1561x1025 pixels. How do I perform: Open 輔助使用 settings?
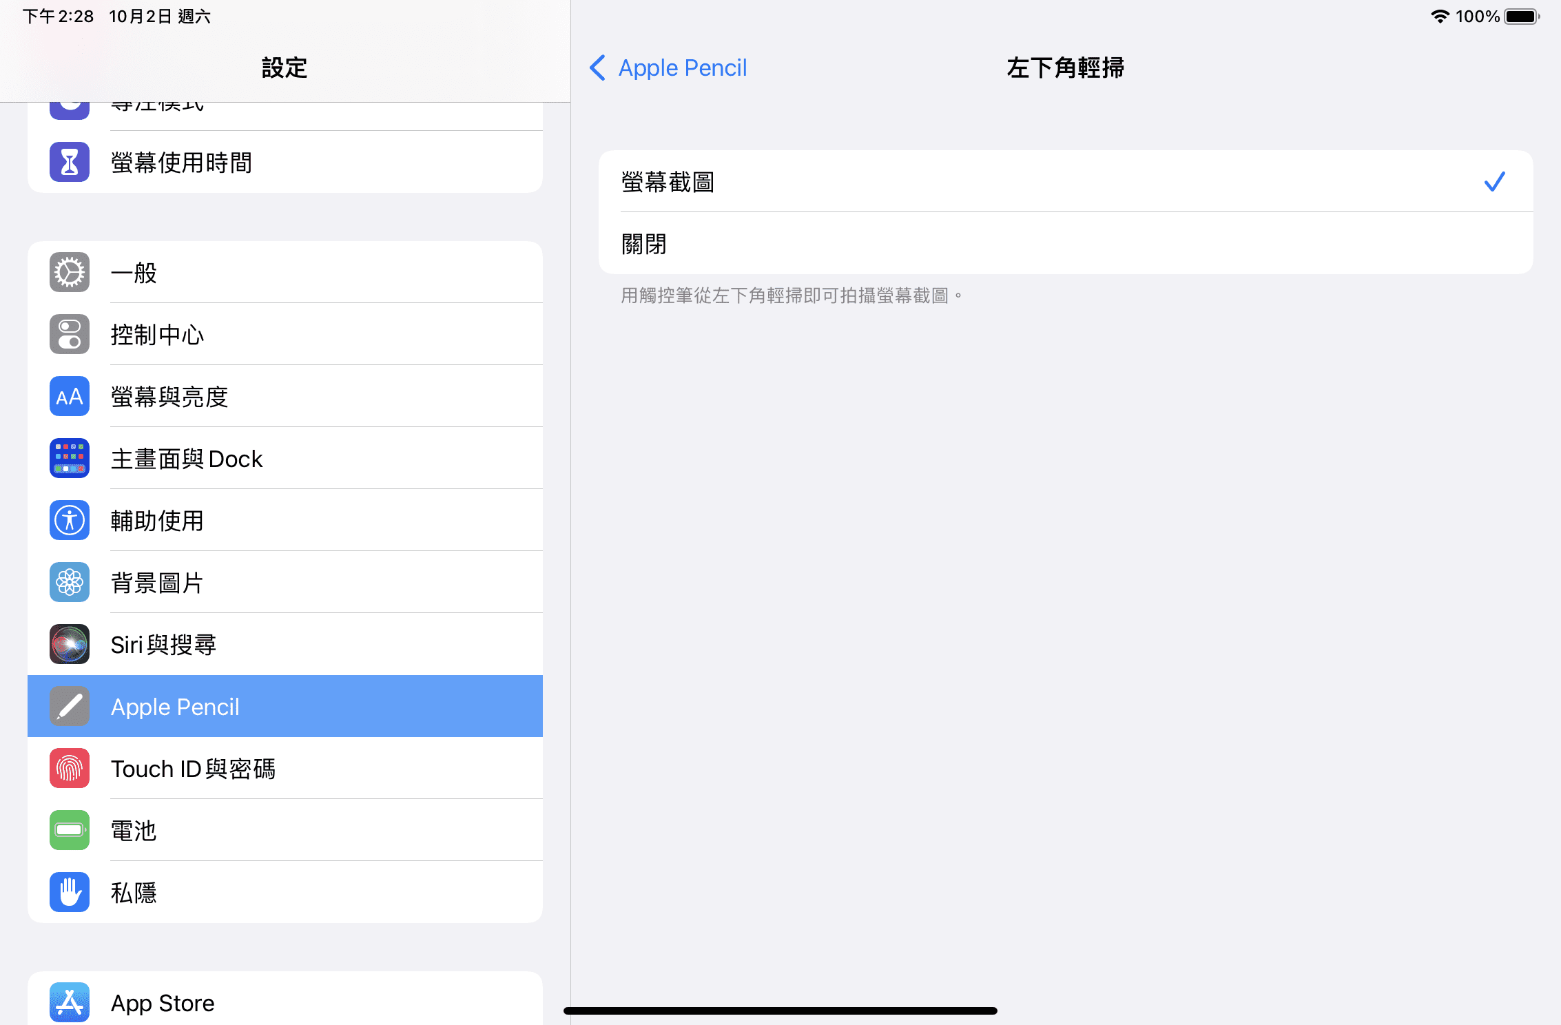[x=285, y=520]
